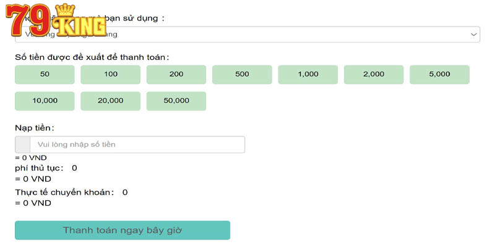The width and height of the screenshot is (495, 247).
Task: Choose the 50,000 suggested amount
Action: coord(176,101)
